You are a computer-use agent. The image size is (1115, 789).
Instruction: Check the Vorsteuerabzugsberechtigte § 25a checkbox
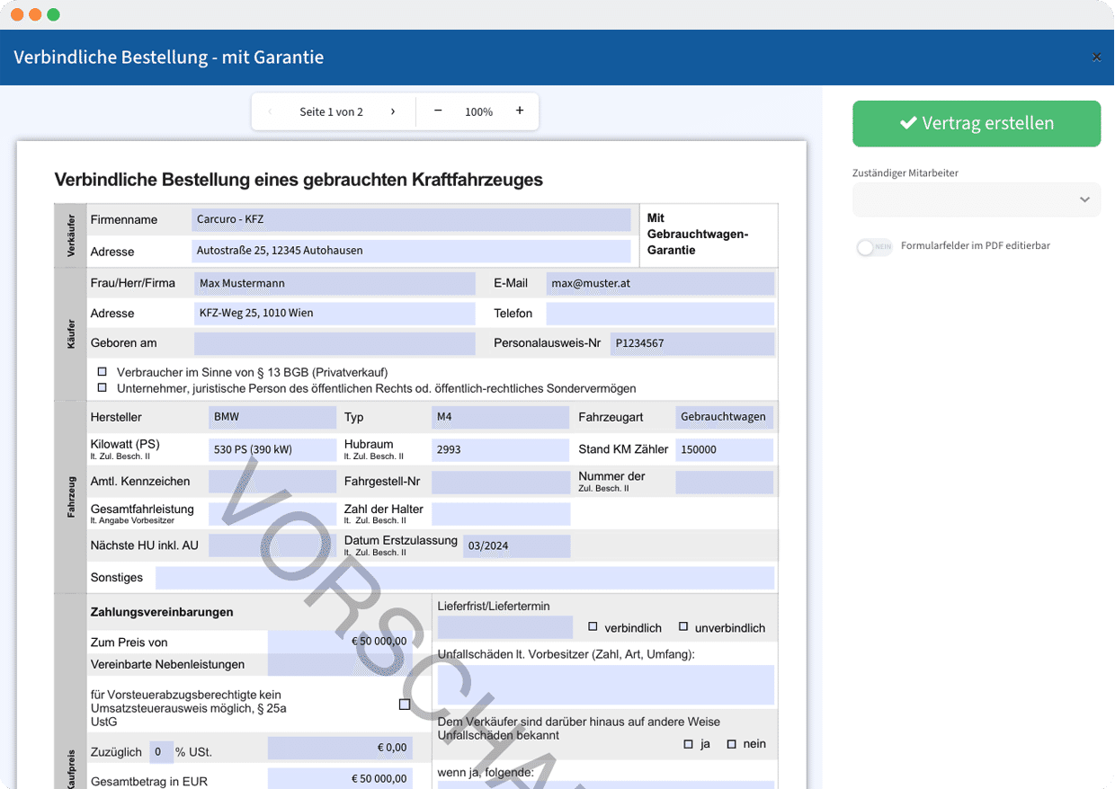tap(405, 705)
